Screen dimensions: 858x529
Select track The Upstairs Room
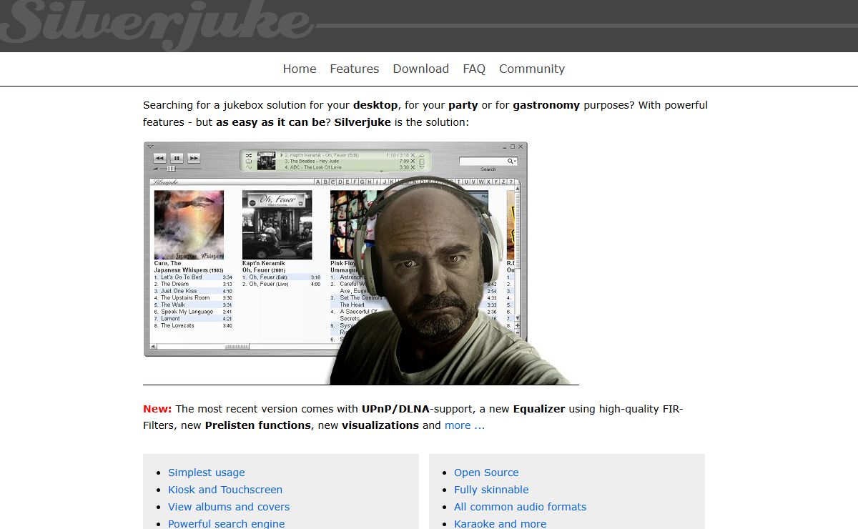pyautogui.click(x=193, y=297)
